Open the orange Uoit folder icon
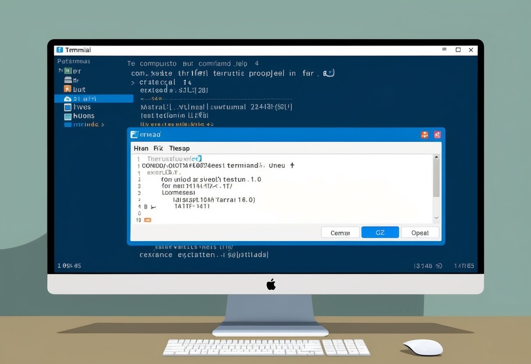 coord(68,89)
